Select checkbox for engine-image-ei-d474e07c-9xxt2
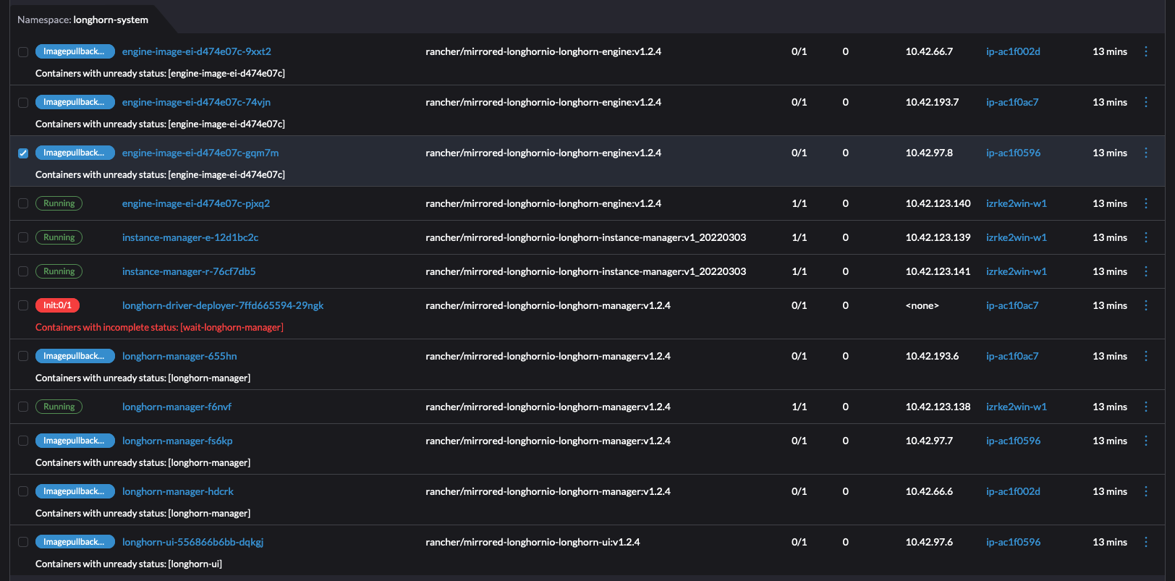Screen dimensions: 1175x581 (23, 52)
